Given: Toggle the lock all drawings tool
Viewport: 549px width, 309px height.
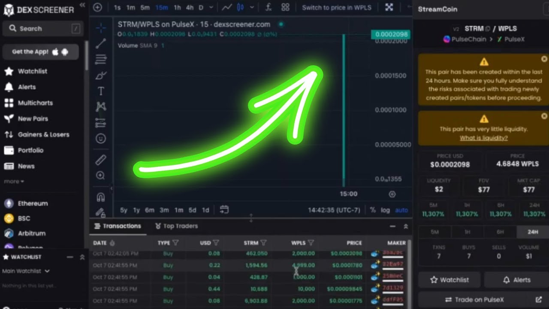Looking at the screenshot, I should tap(101, 212).
